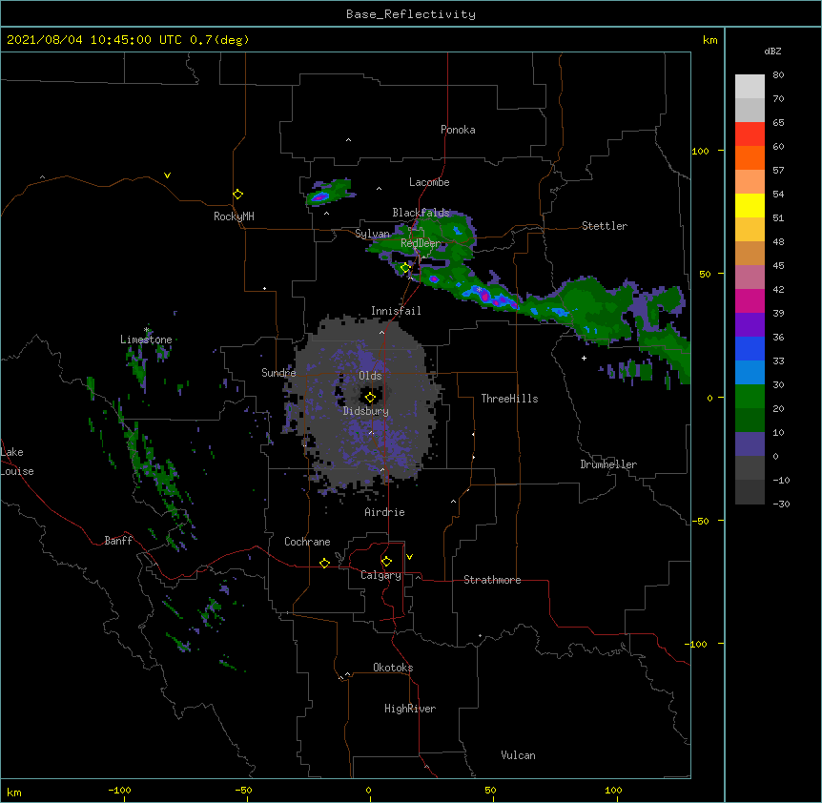Click the radar site marker near Didsbury
The image size is (822, 803).
370,398
